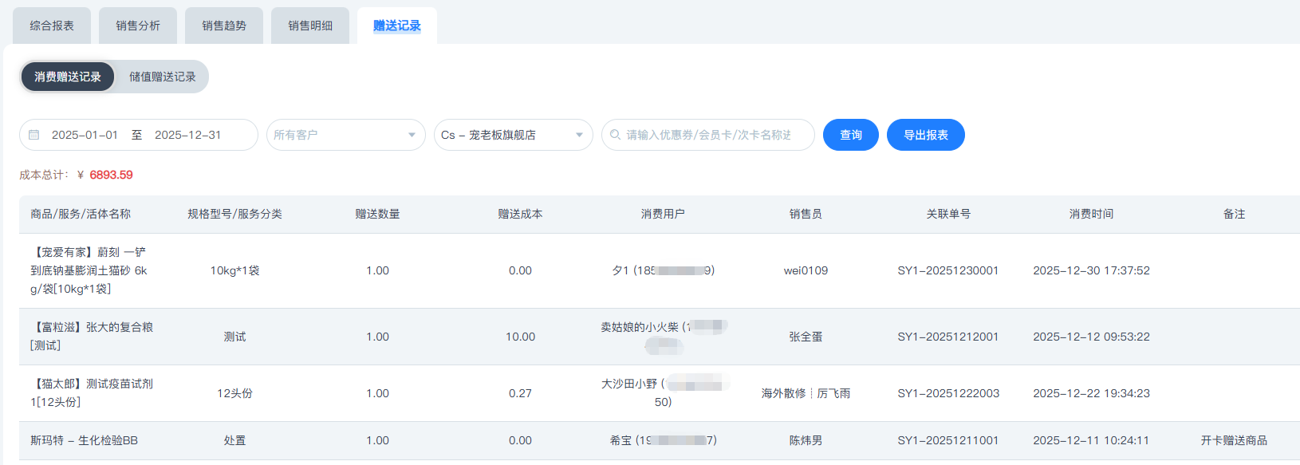Toggle to 消费赠送记录 view
1300x465 pixels.
tap(68, 77)
